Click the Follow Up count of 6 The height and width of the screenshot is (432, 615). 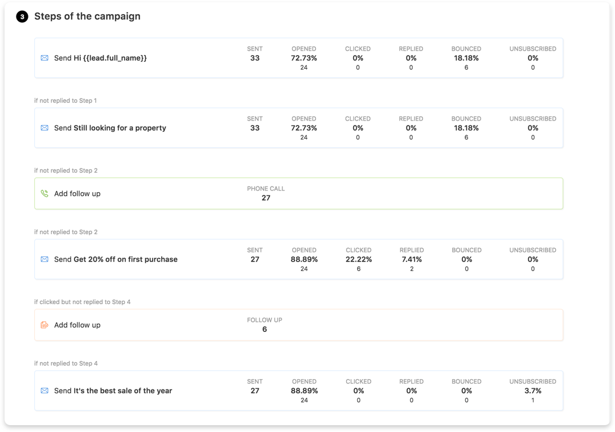point(265,329)
